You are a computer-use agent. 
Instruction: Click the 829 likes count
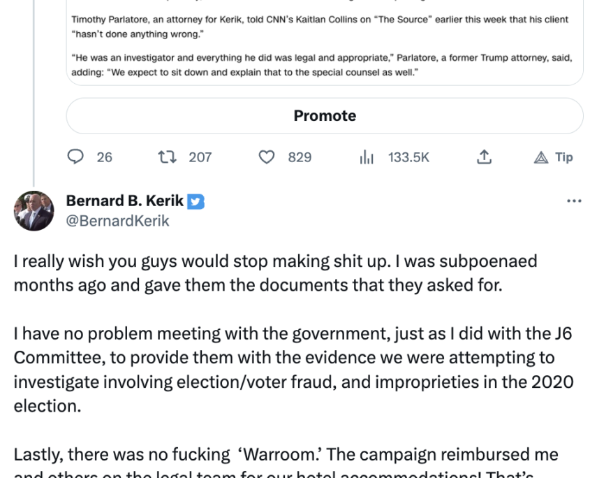(300, 157)
